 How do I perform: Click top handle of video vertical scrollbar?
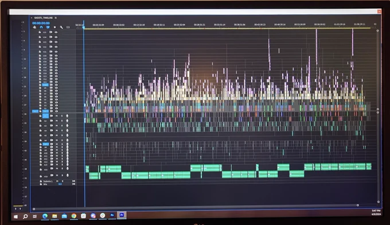click(377, 30)
